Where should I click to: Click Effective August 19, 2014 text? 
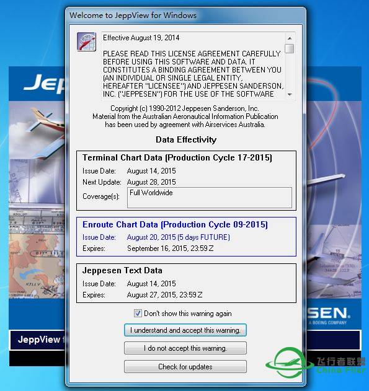click(x=141, y=38)
